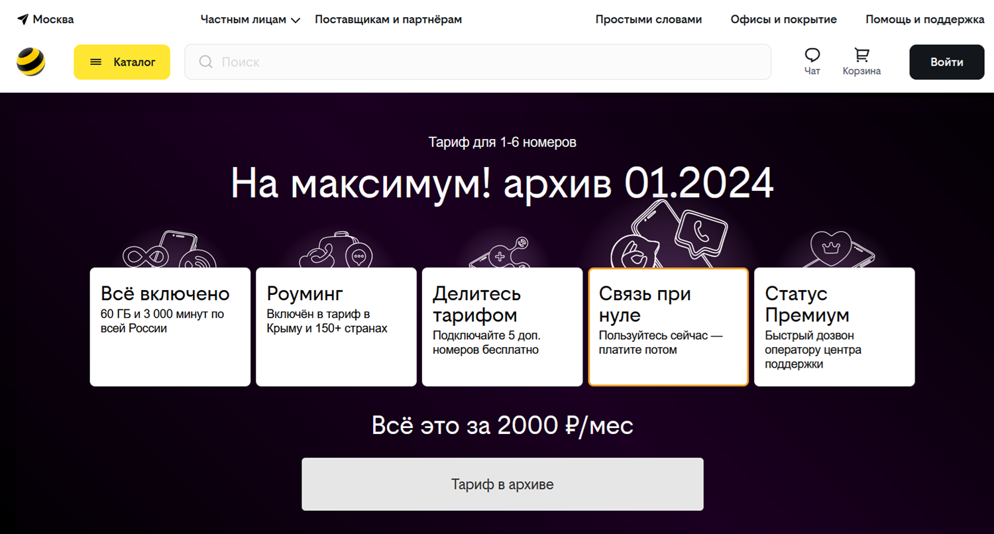Expand the Частным лицам dropdown arrow
Screen dimensions: 994x534
pos(296,20)
